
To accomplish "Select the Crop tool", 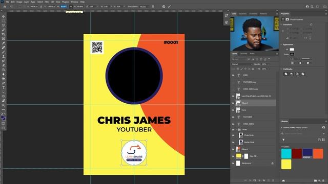I will click(x=4, y=34).
